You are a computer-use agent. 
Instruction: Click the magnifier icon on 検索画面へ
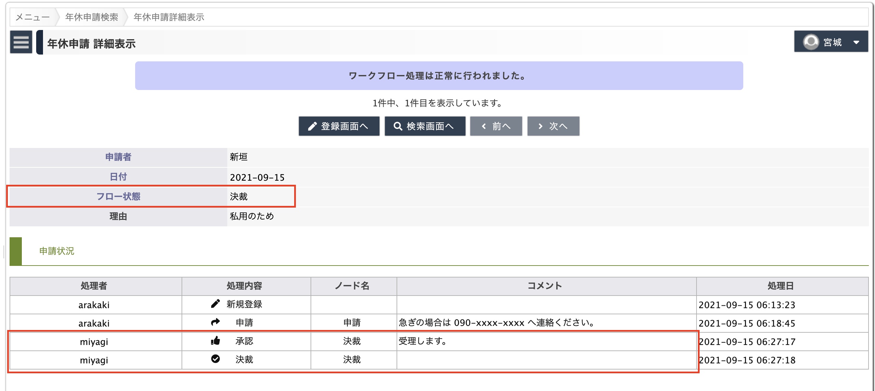[398, 126]
